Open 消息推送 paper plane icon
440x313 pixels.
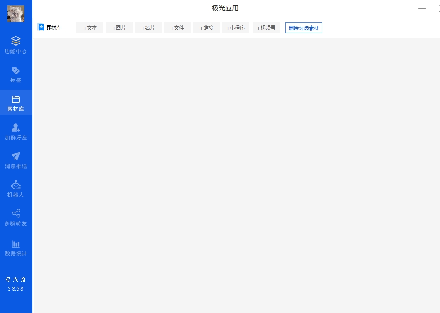click(x=16, y=156)
